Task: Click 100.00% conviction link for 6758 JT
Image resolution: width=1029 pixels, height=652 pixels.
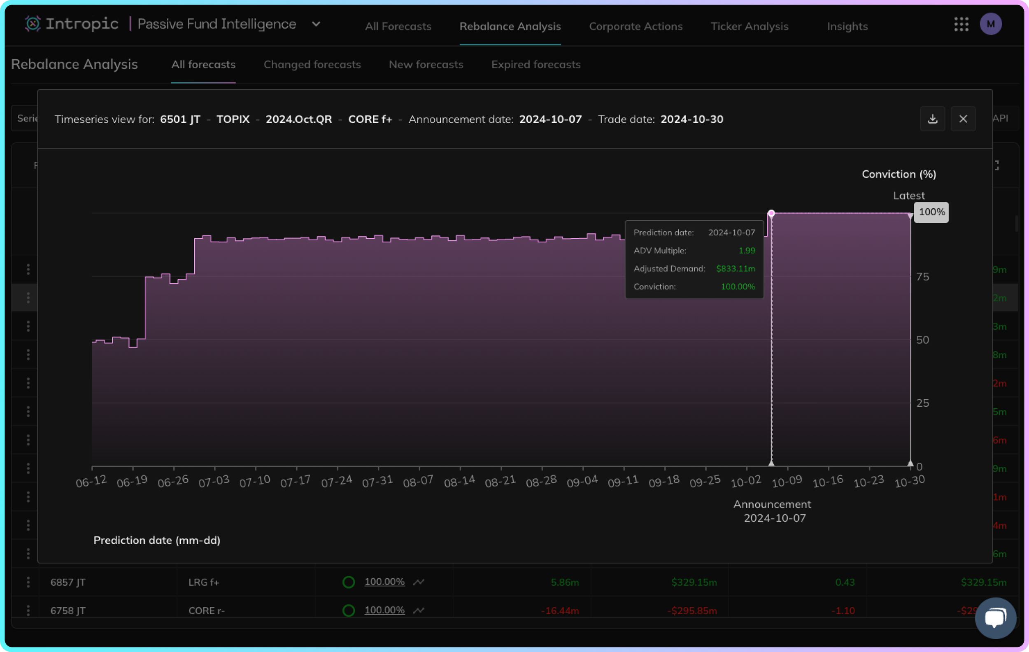Action: coord(384,610)
